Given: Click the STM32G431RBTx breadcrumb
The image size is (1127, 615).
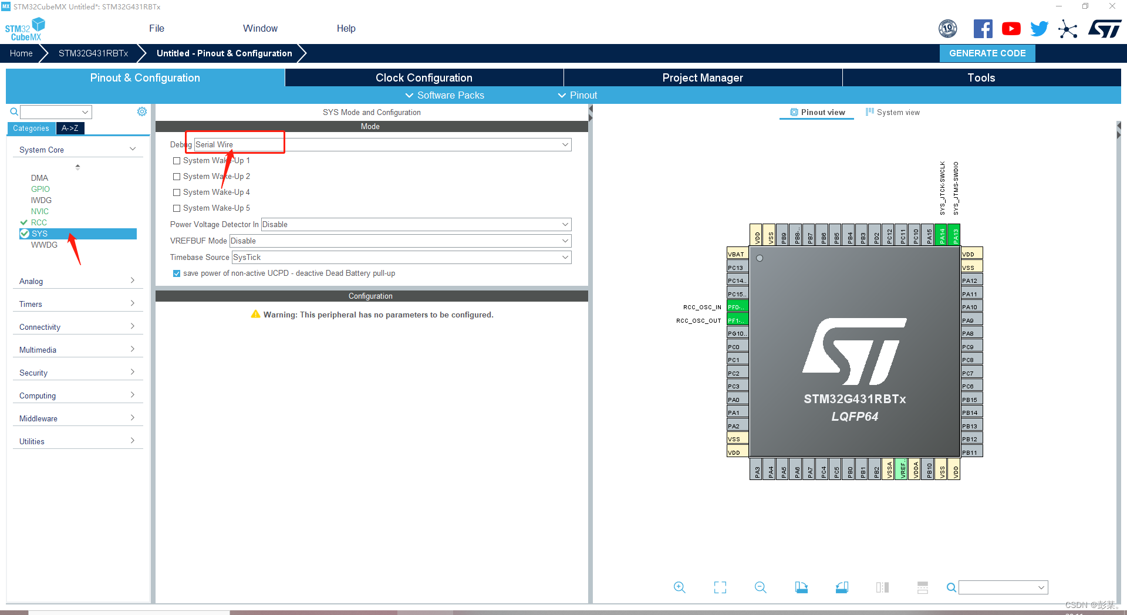Looking at the screenshot, I should tap(93, 53).
